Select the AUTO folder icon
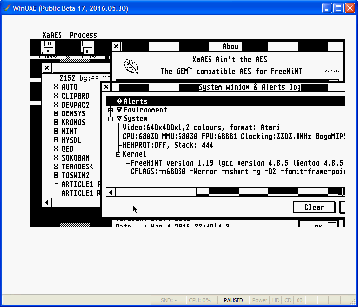This screenshot has height=307, width=358. [x=57, y=87]
